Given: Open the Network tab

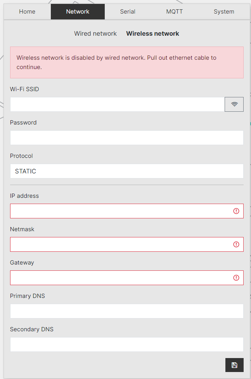Looking at the screenshot, I should click(77, 11).
